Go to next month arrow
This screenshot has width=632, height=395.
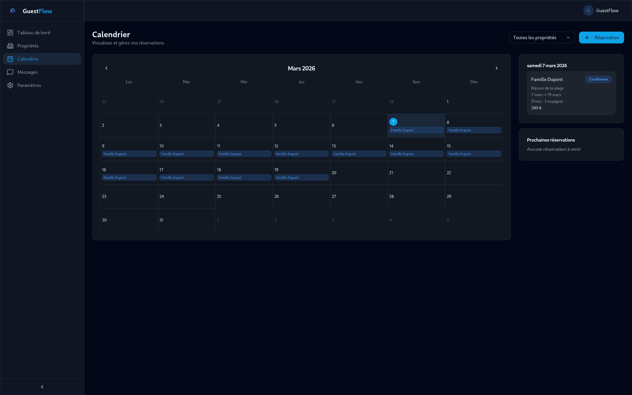click(x=496, y=68)
